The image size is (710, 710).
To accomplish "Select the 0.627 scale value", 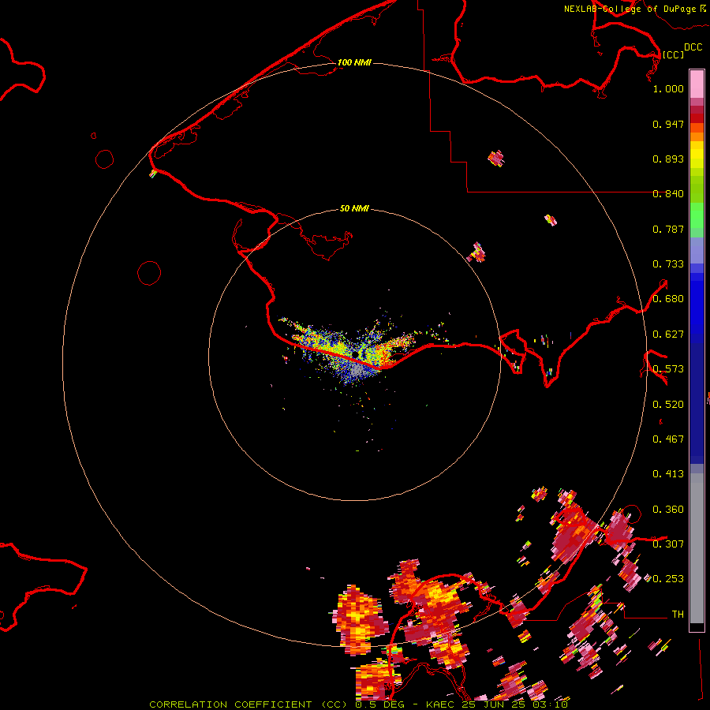I will [x=668, y=334].
